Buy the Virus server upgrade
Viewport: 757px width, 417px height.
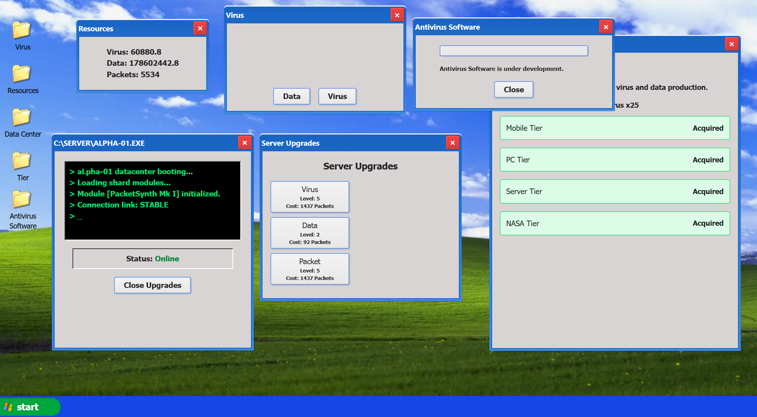310,197
